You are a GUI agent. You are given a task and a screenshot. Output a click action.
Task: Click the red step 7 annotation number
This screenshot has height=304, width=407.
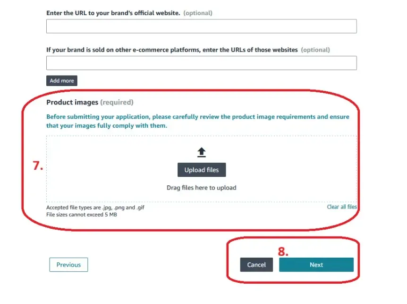click(x=38, y=166)
